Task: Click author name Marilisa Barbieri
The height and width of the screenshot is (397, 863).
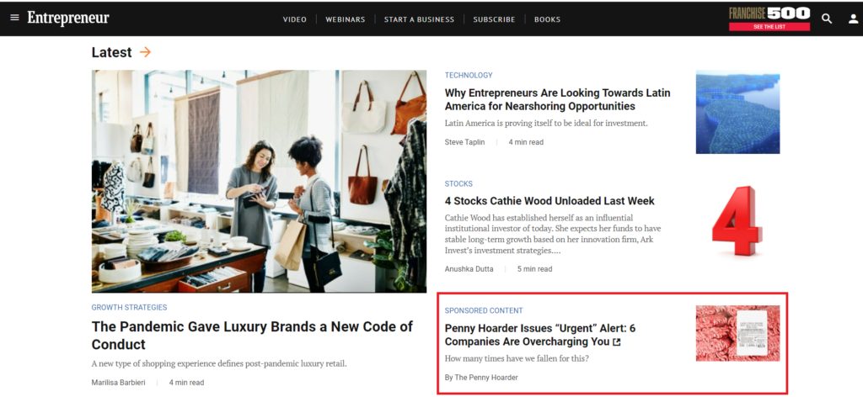Action: (x=118, y=383)
